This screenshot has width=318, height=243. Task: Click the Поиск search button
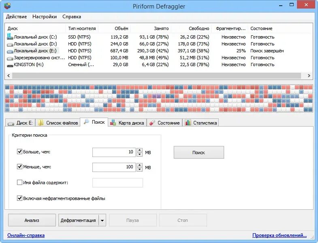coord(199,153)
